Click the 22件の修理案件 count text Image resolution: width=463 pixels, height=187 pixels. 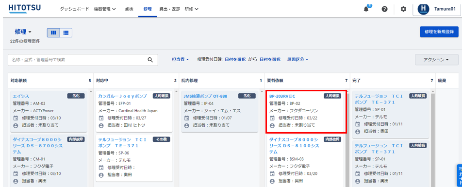click(x=25, y=41)
